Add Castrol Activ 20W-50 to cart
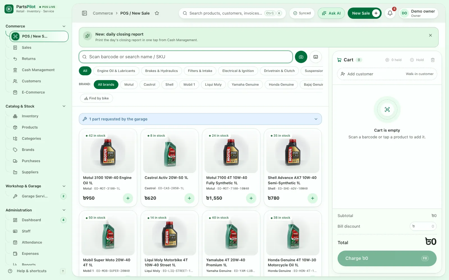 (x=189, y=198)
